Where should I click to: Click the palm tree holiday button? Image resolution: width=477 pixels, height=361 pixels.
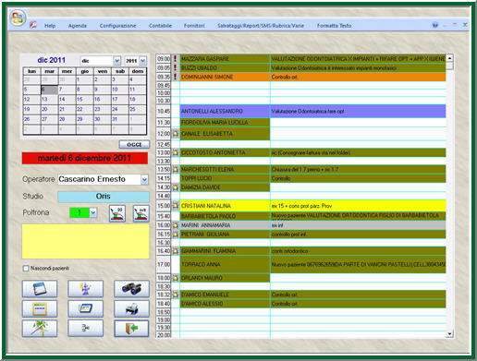coord(40,329)
